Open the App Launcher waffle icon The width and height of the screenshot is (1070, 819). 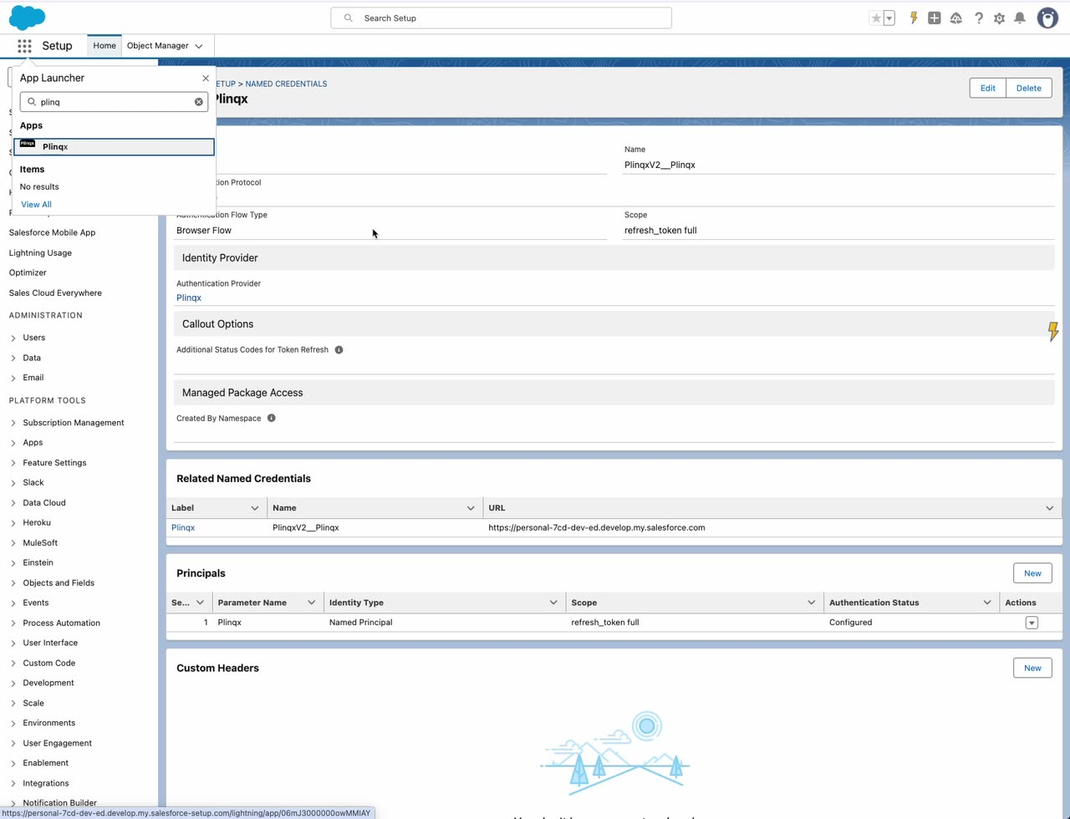24,46
